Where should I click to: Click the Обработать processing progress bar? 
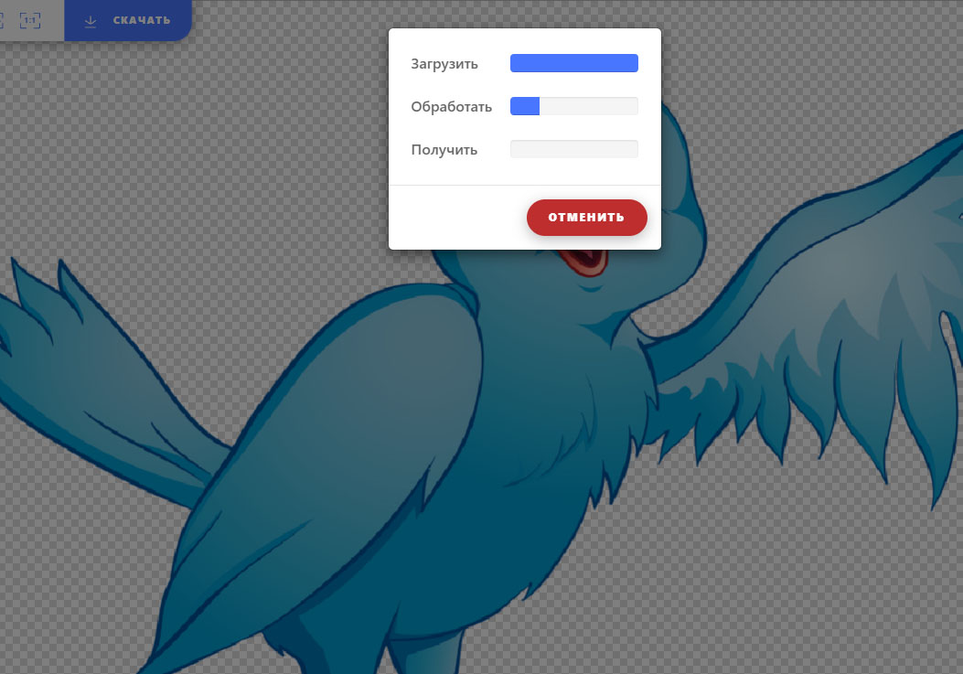click(574, 106)
